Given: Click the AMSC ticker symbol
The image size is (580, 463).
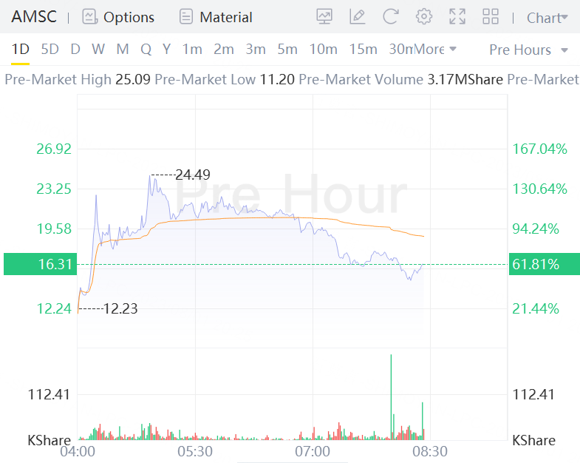Looking at the screenshot, I should click(34, 17).
